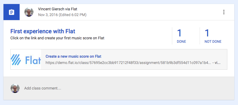The height and width of the screenshot is (105, 238).
Task: Click the author name Vincent Giersch via Flat
Action: pyautogui.click(x=57, y=9)
